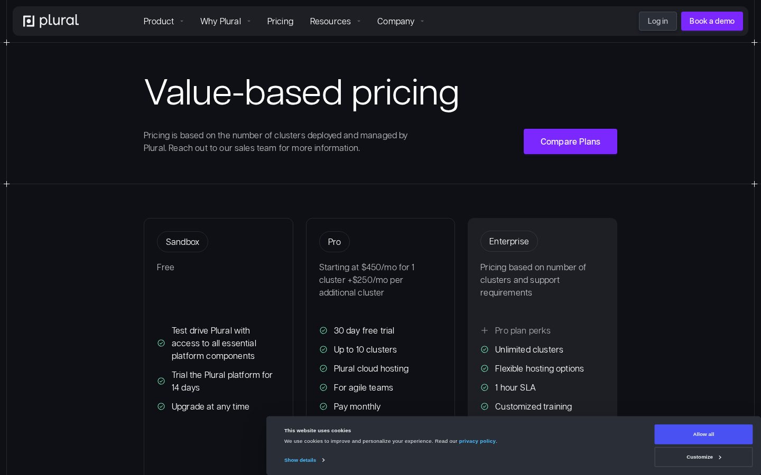
Task: Expand Show details in cookie banner
Action: point(304,460)
